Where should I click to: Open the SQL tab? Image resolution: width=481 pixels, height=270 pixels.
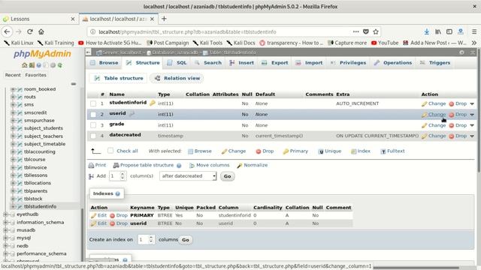coord(177,63)
